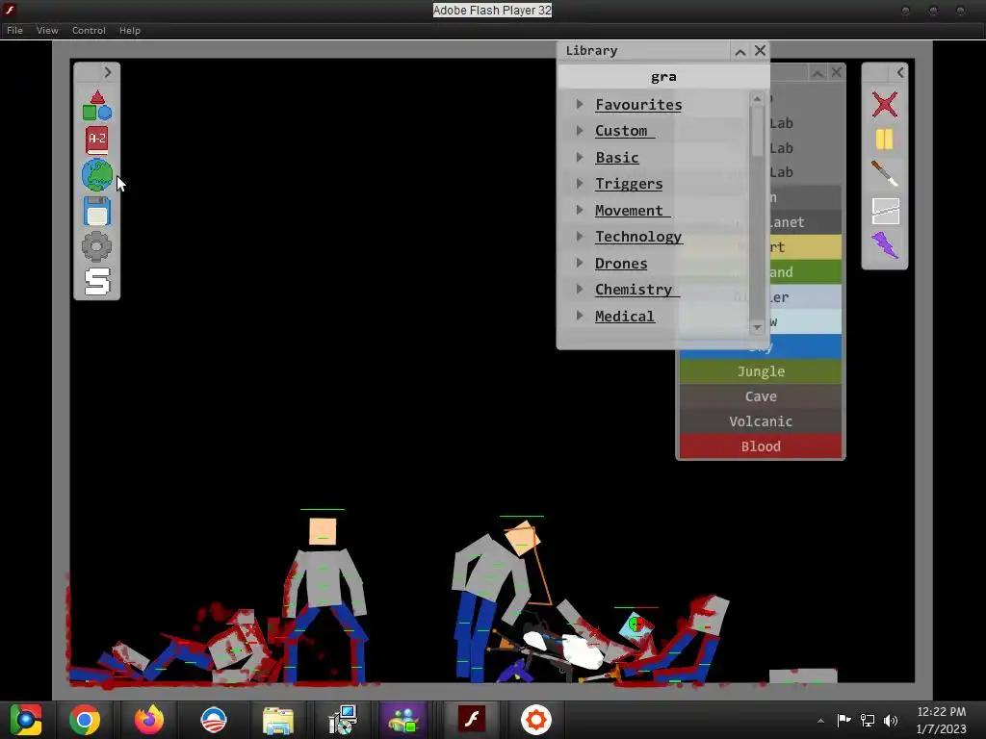Click the Obama-logo taskbar icon
Viewport: 986px width, 739px height.
click(x=213, y=720)
